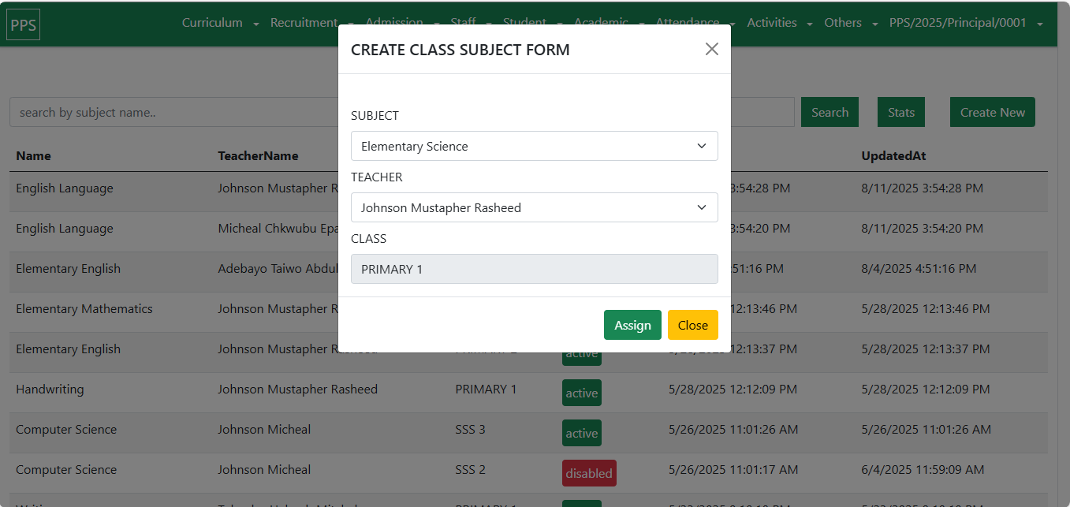1070x507 pixels.
Task: Click the red disabled status badge
Action: (588, 473)
